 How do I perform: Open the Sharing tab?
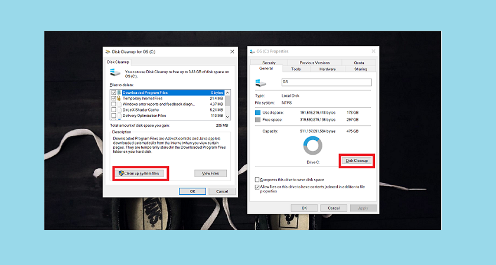pyautogui.click(x=361, y=69)
